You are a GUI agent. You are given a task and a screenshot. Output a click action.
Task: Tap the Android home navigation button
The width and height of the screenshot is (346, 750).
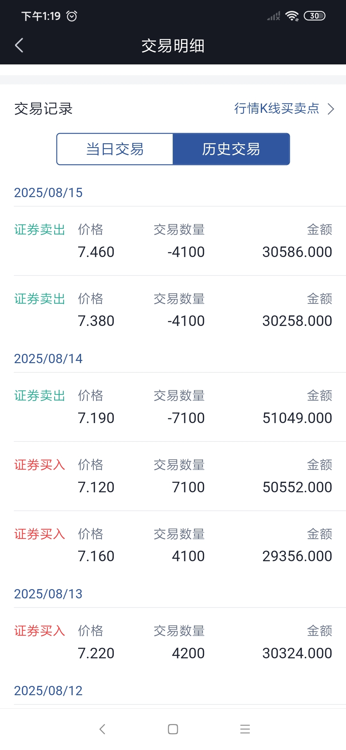(173, 729)
